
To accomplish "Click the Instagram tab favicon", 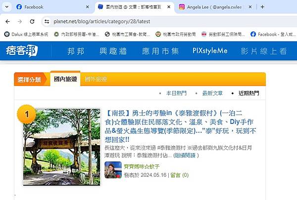I will click(x=182, y=7).
